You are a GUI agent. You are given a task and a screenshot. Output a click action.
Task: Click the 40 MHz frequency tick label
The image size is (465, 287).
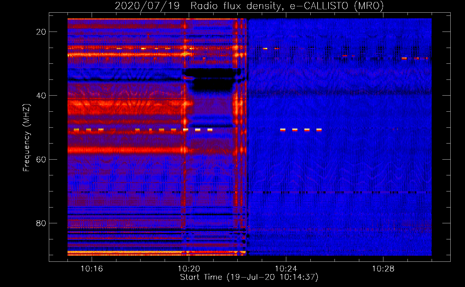pyautogui.click(x=41, y=96)
